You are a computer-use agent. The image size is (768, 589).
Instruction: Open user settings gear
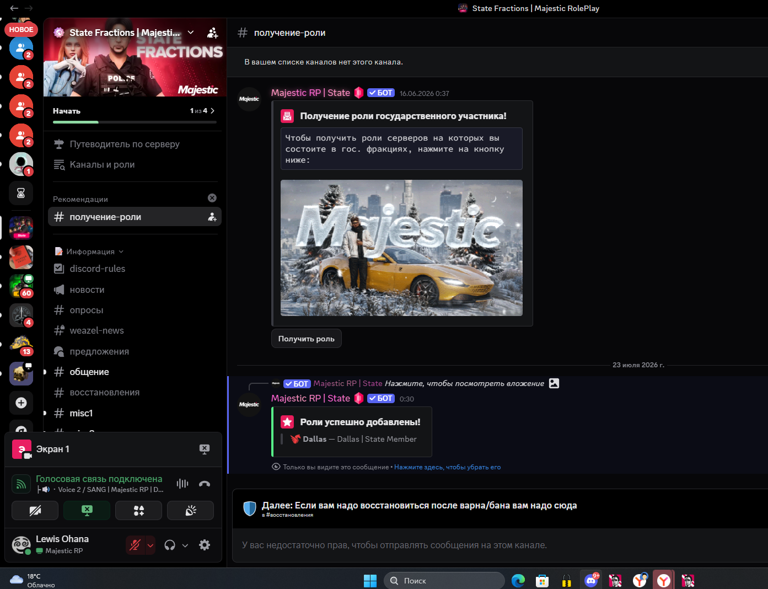tap(205, 545)
